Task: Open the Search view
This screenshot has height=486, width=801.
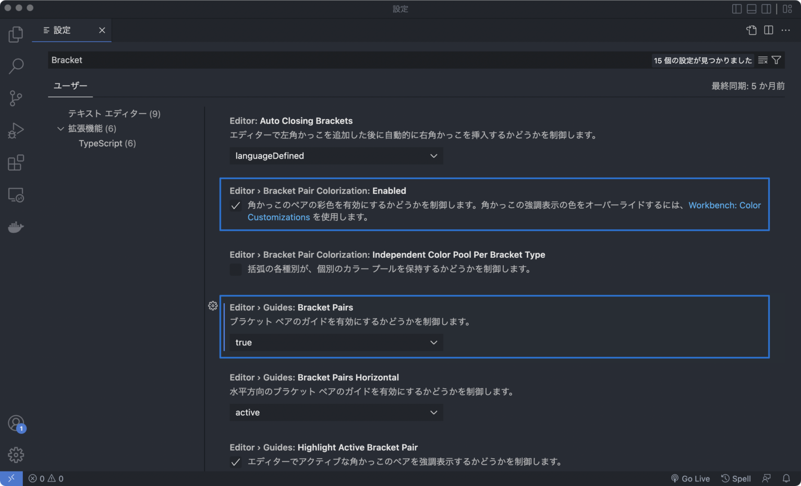Action: 16,66
